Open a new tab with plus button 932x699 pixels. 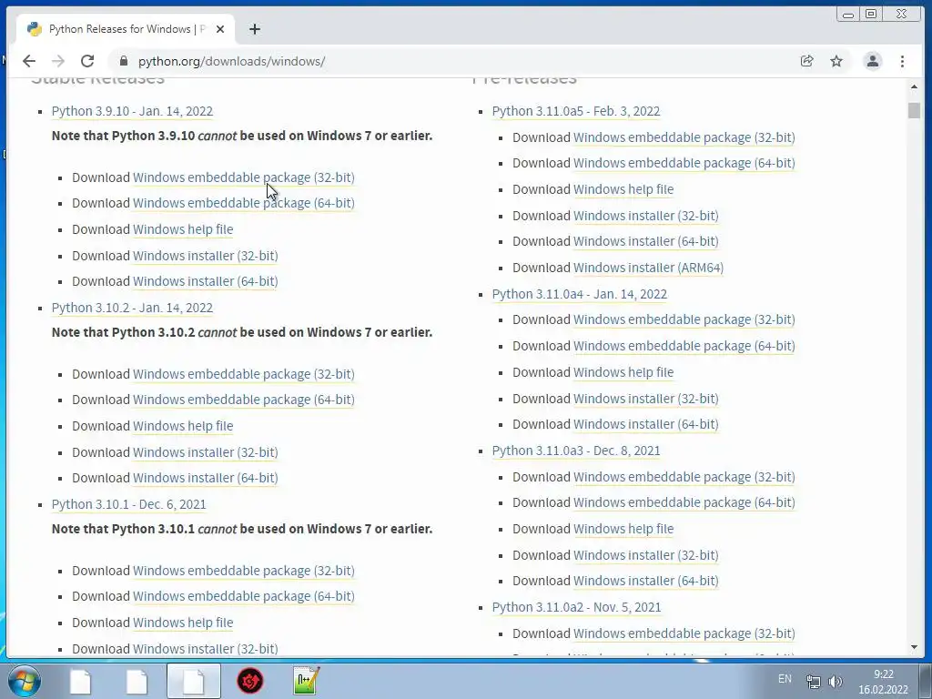(255, 29)
